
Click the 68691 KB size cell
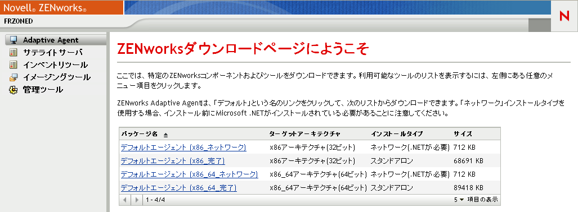point(468,161)
